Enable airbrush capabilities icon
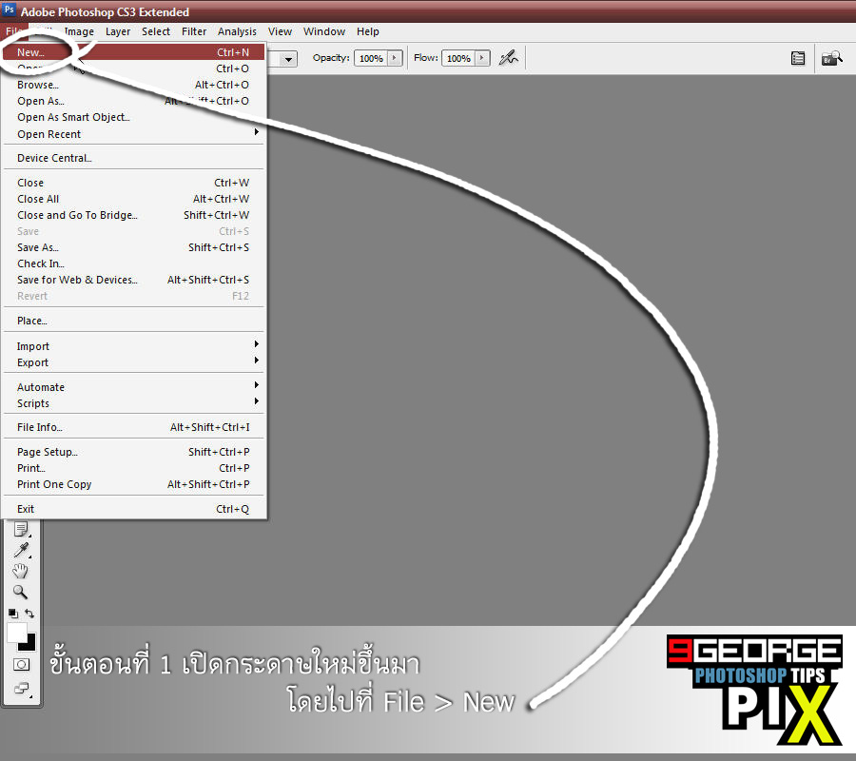Screen dimensions: 856x761 pos(508,57)
